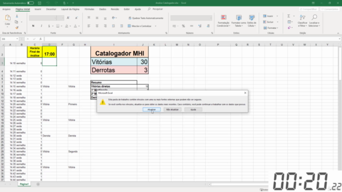Image resolution: width=342 pixels, height=192 pixels.
Task: Toggle italic formatting icon
Action: 41,26
